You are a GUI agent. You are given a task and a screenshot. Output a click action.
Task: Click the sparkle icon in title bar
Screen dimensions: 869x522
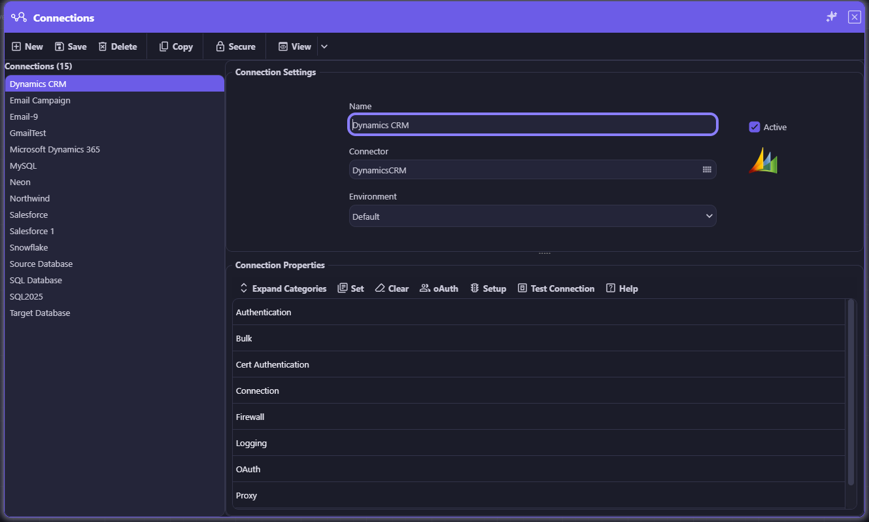[x=832, y=17]
